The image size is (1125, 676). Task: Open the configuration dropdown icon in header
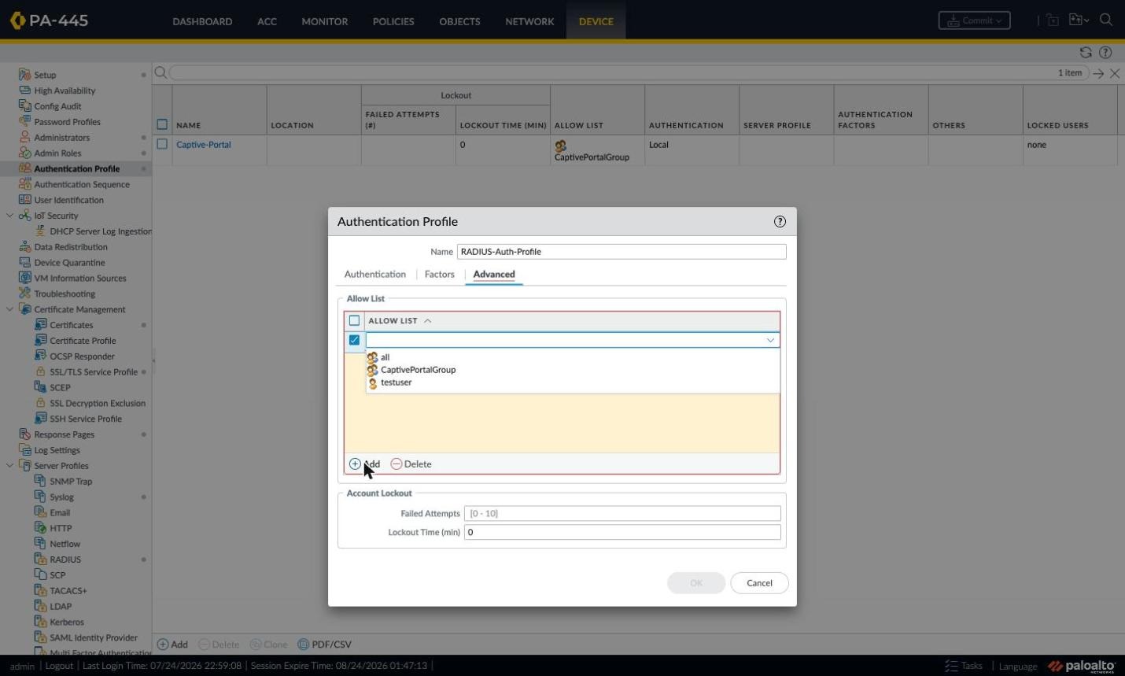(1079, 20)
